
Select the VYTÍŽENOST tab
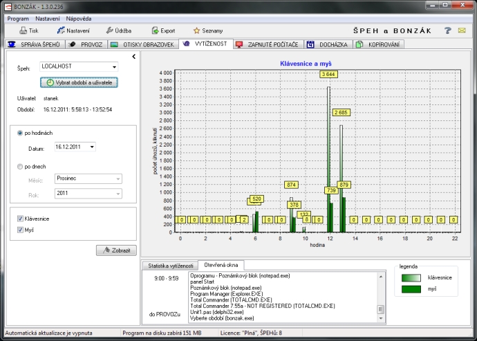206,44
